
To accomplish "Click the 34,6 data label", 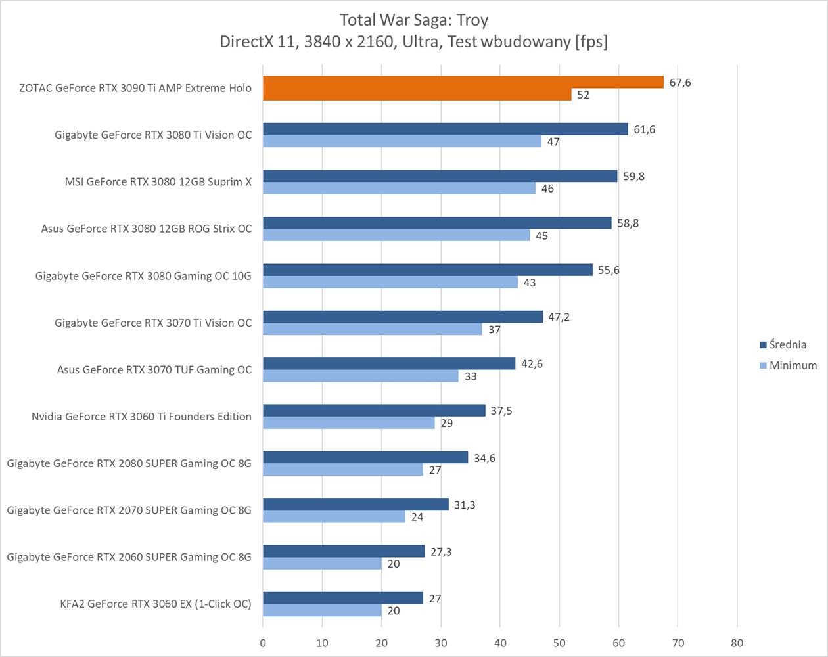I will coord(484,458).
